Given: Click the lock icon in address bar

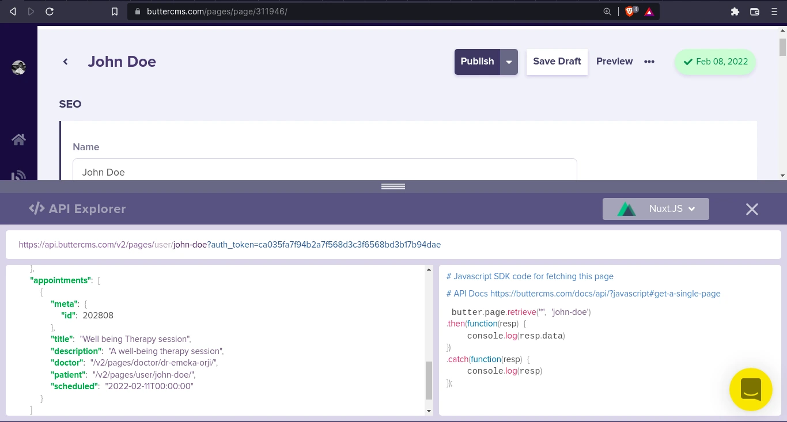Looking at the screenshot, I should (x=137, y=12).
